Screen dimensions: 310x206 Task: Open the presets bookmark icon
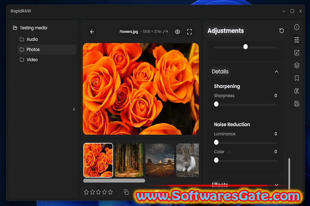297,78
